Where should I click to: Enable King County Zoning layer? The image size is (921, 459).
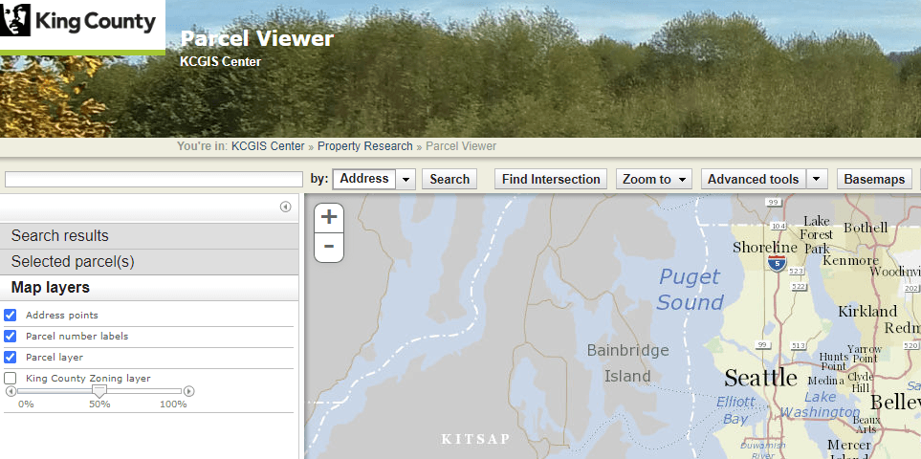(11, 378)
